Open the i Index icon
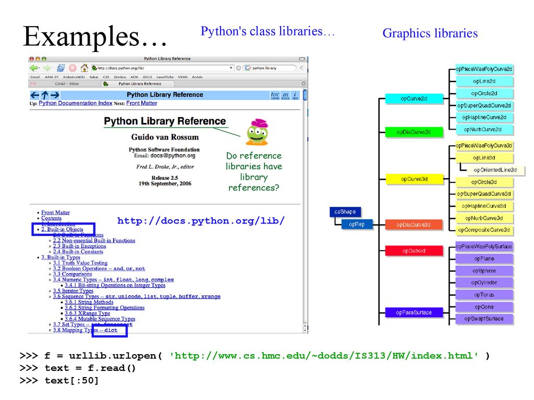 click(295, 95)
